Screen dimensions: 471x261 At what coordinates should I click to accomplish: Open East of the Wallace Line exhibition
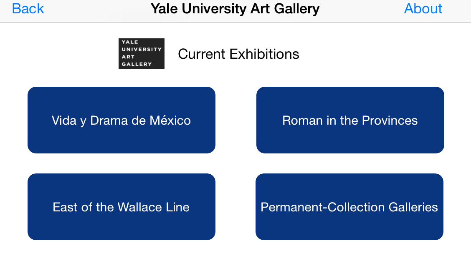(122, 207)
